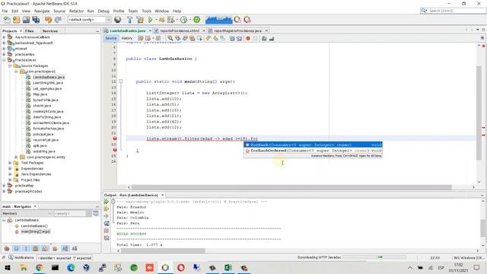Click the empty filter field in Navigator
487x274 pixels.
coord(69,213)
